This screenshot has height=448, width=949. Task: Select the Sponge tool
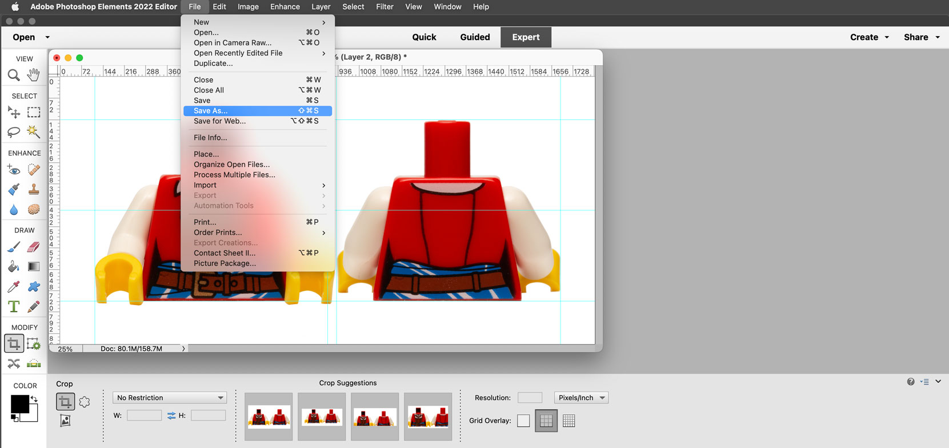(x=34, y=209)
